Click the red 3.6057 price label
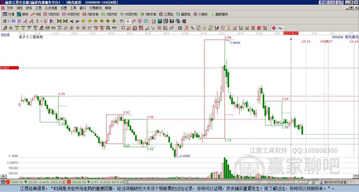The height and width of the screenshot is (192, 359). (x=9, y=68)
